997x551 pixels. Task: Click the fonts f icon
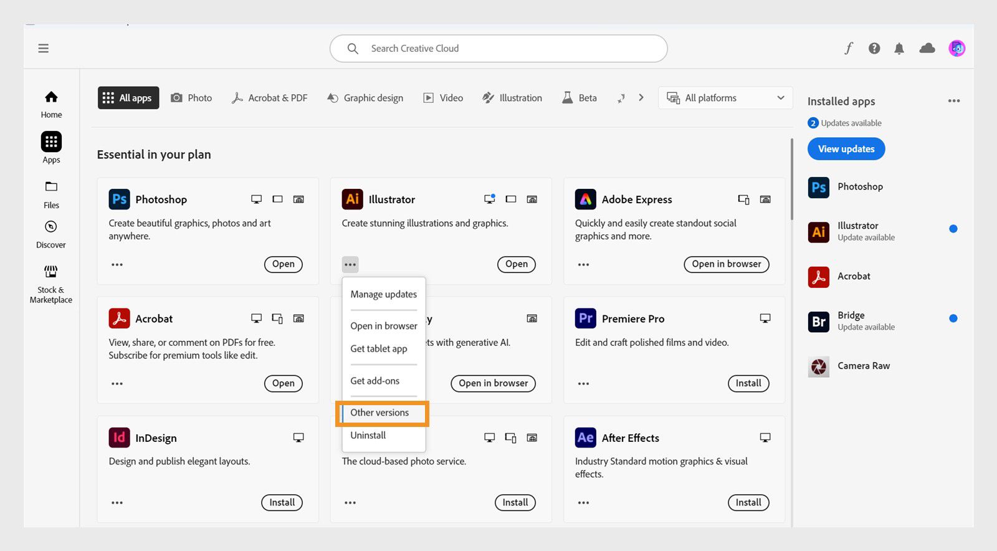(x=849, y=48)
